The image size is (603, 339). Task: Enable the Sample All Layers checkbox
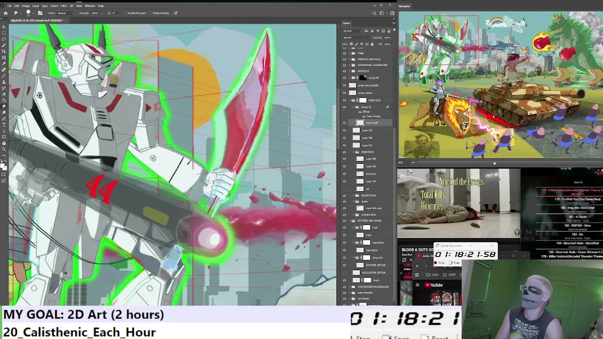coord(125,13)
